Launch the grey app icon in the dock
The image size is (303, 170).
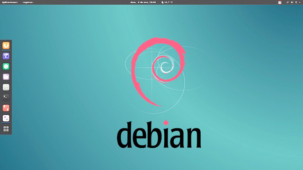point(6,87)
